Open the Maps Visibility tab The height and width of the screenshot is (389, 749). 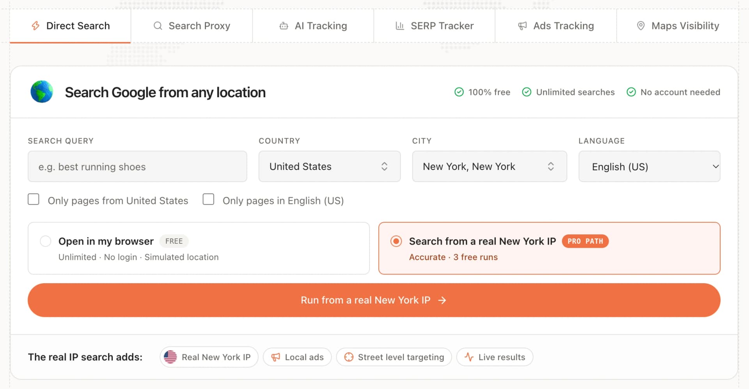tap(678, 26)
